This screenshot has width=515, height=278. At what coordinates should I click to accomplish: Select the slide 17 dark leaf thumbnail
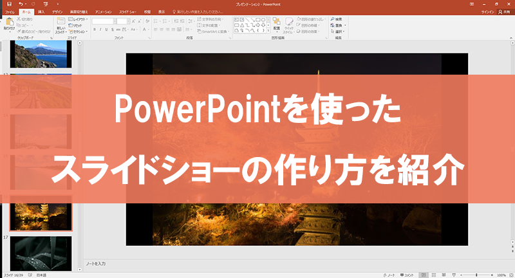[41, 254]
